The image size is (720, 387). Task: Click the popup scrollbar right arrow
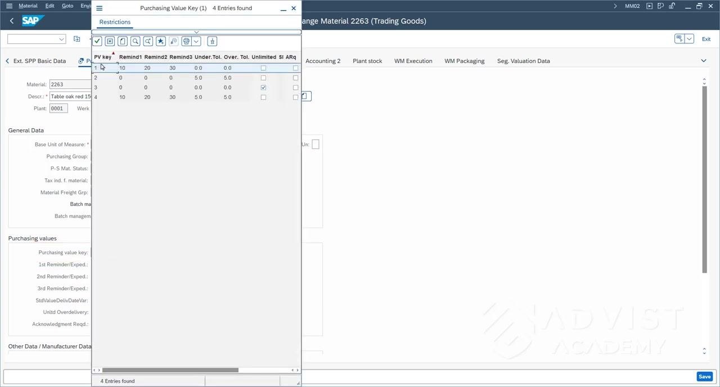[297, 370]
